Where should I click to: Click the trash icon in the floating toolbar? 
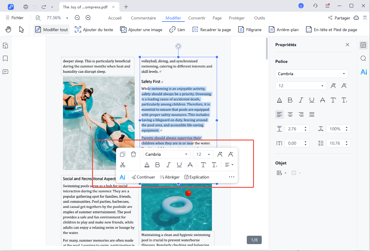pyautogui.click(x=133, y=154)
